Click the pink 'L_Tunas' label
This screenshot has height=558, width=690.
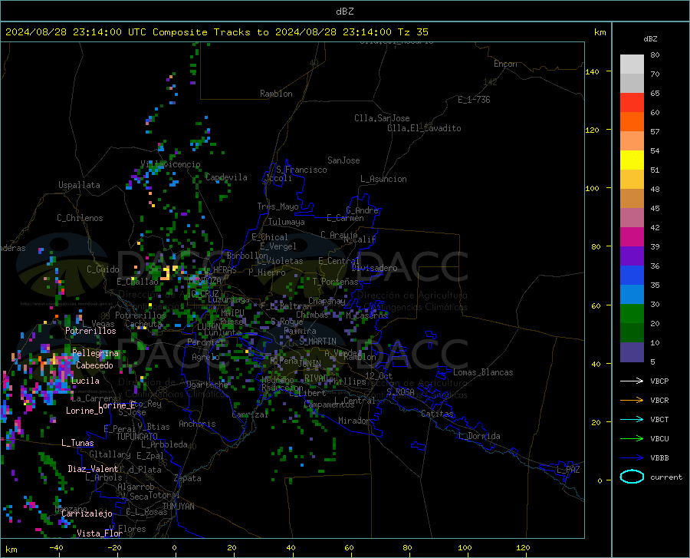(77, 443)
